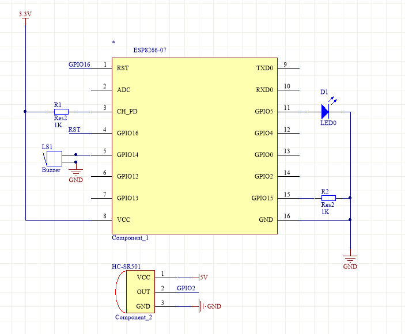Select the D1 LED symbol
The height and width of the screenshot is (334, 405).
[325, 111]
